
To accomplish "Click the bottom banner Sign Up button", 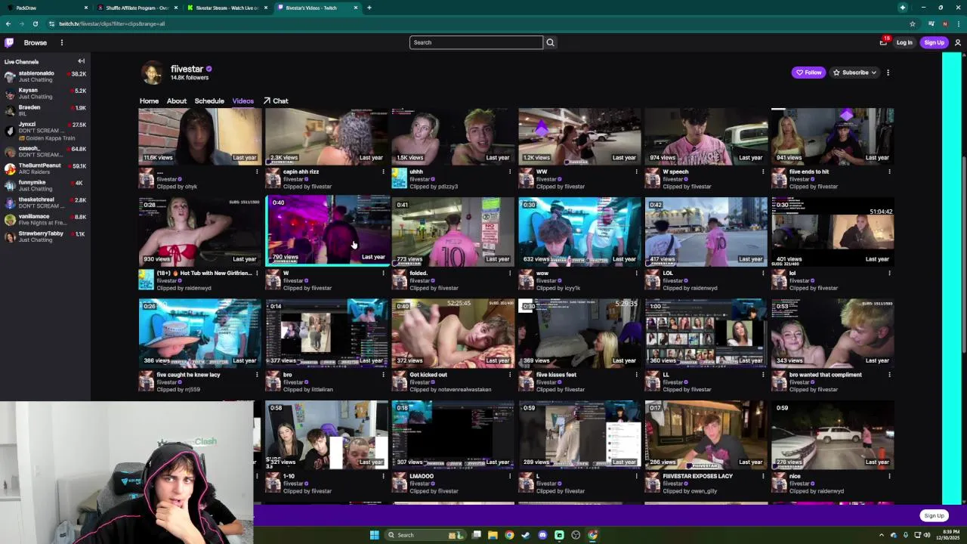I will tap(934, 516).
